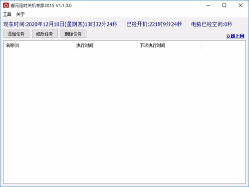Image resolution: width=249 pixels, height=187 pixels.
Task: Sort by the 下次执行时间 column header
Action: tap(170, 45)
